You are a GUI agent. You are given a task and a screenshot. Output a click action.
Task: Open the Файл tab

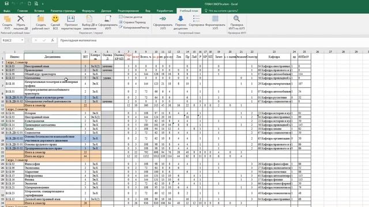[7, 11]
